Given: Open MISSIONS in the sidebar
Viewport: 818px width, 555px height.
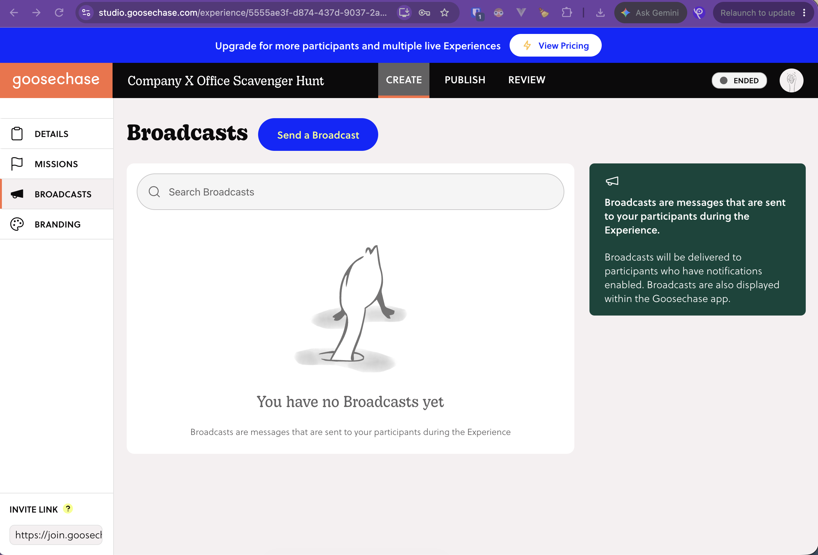Looking at the screenshot, I should point(57,164).
